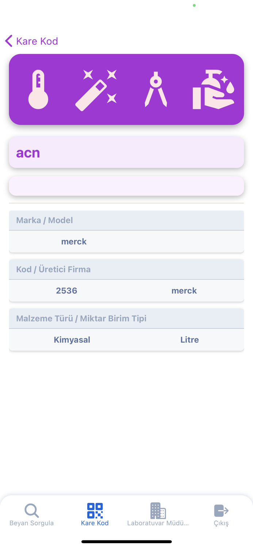Tap the magic wand icon
This screenshot has width=253, height=548.
pos(96,90)
